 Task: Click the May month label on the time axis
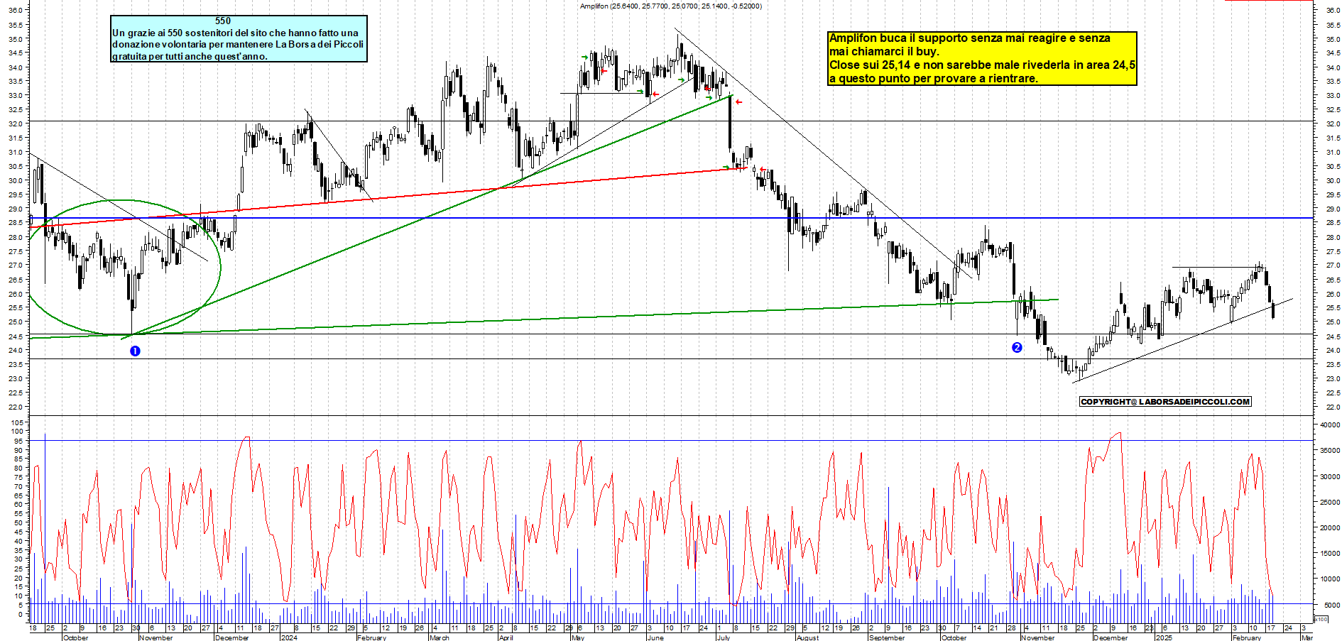578,637
